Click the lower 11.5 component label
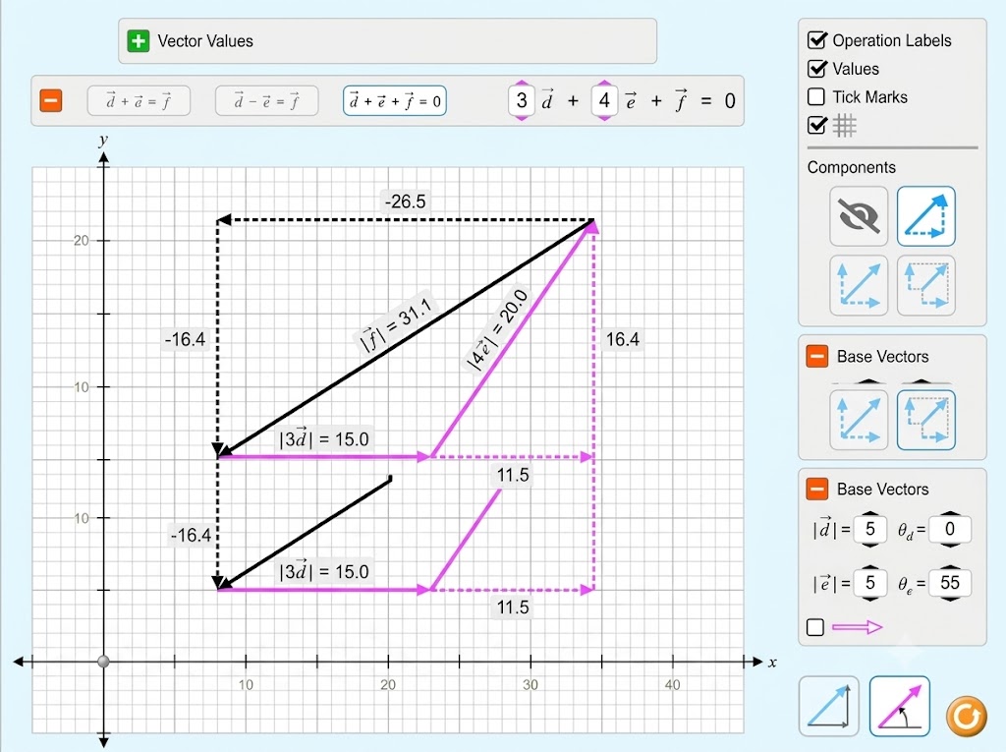This screenshot has width=1006, height=752. click(x=513, y=607)
